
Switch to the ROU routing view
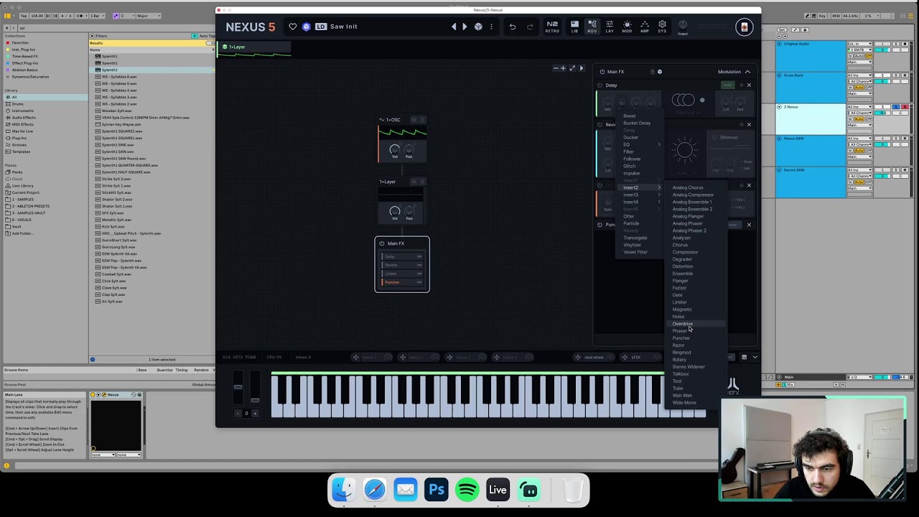(592, 27)
